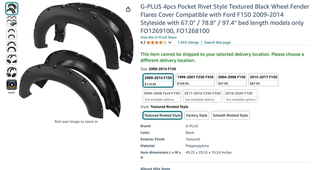Click the share icon above product image
The image size is (314, 170).
(x=128, y=9)
